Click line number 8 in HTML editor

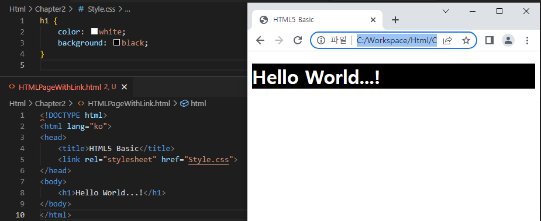[x=22, y=193]
